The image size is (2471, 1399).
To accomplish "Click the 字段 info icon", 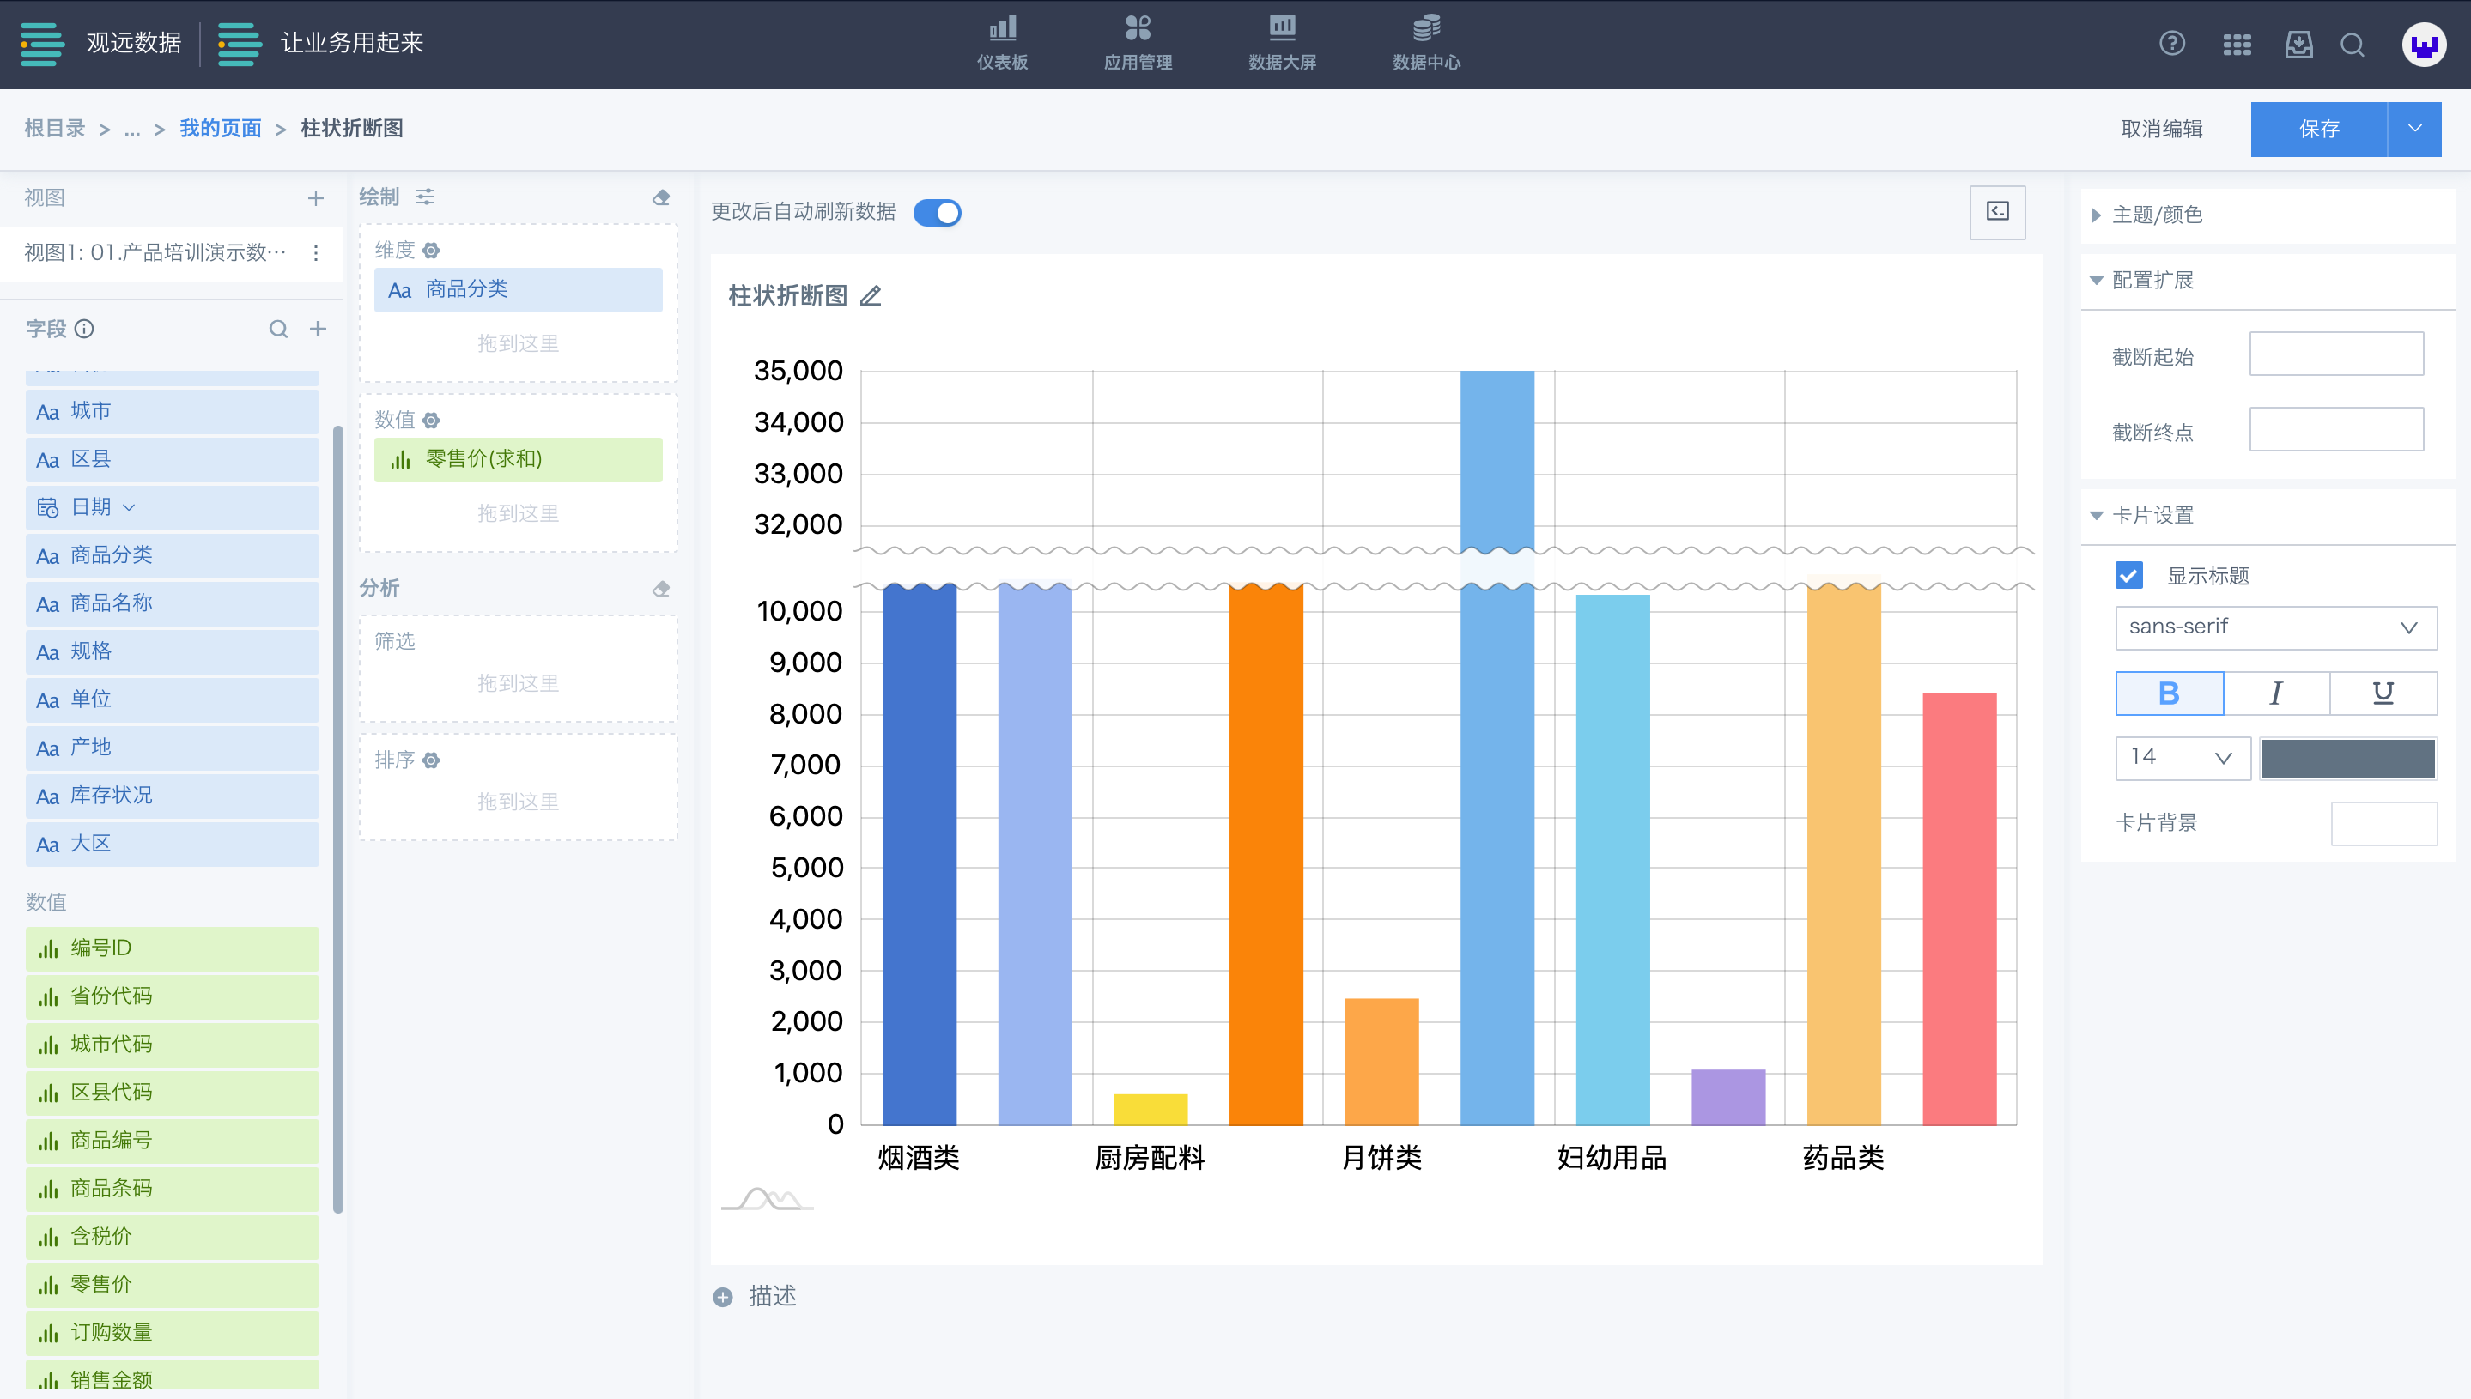I will (85, 329).
